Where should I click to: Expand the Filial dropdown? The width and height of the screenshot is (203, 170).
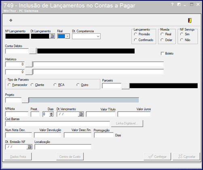(68, 36)
